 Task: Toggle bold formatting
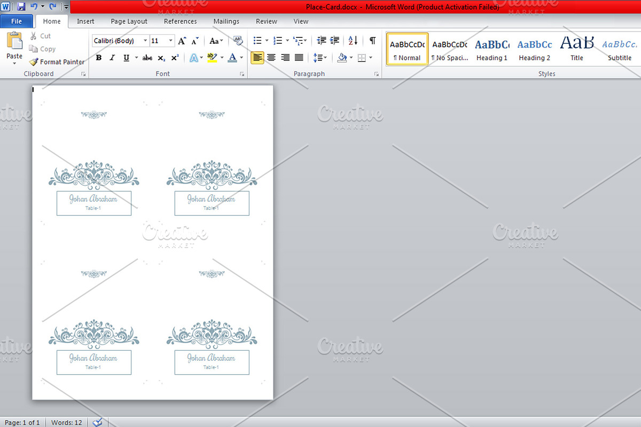pyautogui.click(x=99, y=58)
